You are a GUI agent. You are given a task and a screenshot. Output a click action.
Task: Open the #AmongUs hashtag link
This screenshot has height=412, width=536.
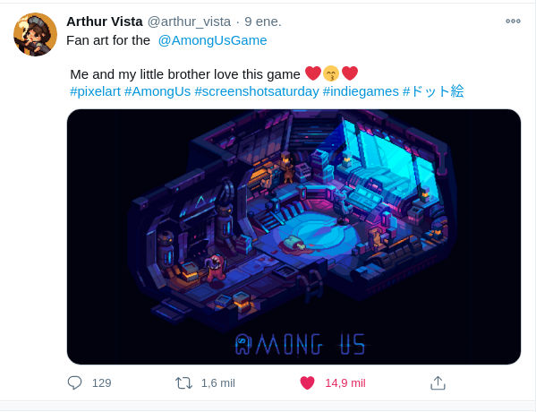[157, 91]
